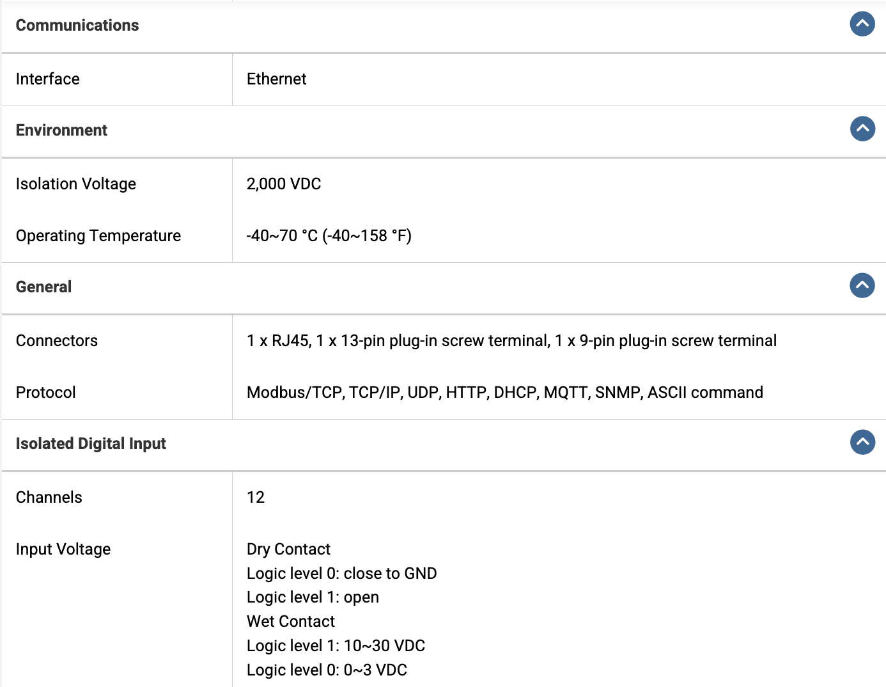This screenshot has height=687, width=886.
Task: Collapse the Environment section chevron
Action: pos(862,129)
